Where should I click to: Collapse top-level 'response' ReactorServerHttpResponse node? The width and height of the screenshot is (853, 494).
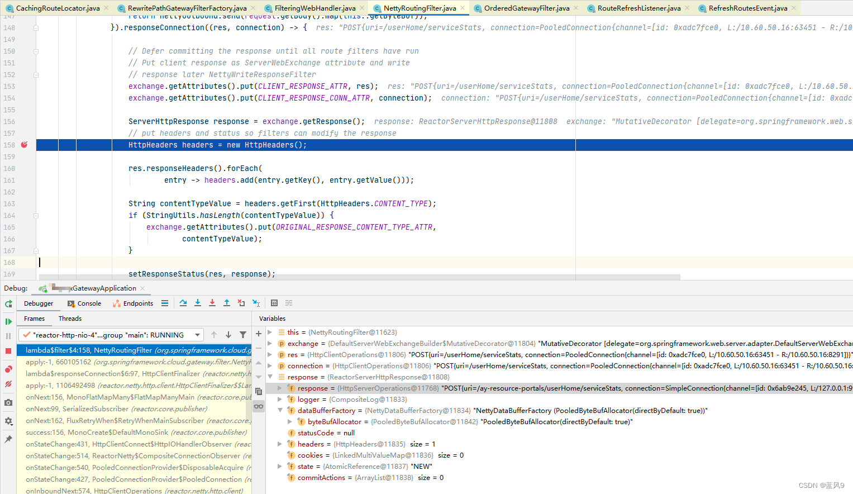pyautogui.click(x=270, y=377)
